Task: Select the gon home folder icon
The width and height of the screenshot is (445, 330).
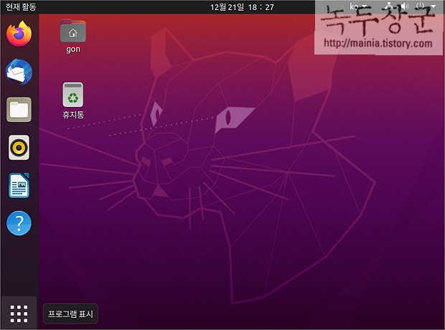Action: [x=73, y=36]
